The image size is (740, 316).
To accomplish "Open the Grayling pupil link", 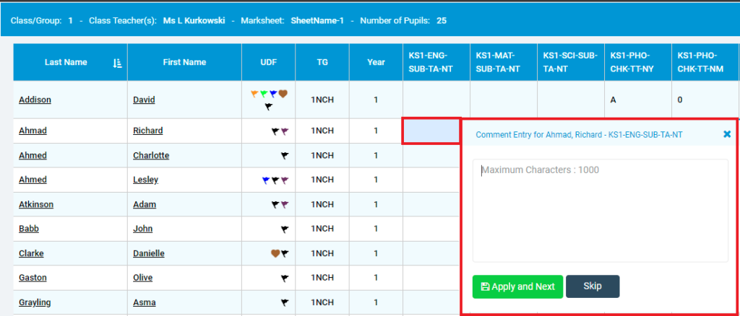I will [x=35, y=302].
